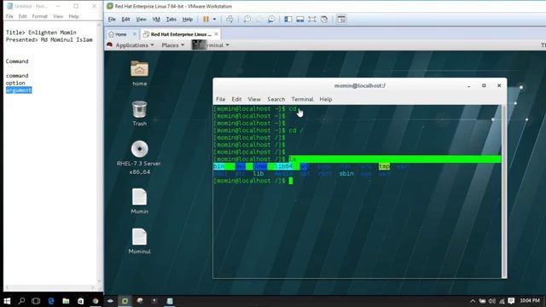Show or hide the VMware library sidebar
Viewport: 546px width, 307px height.
288,19
